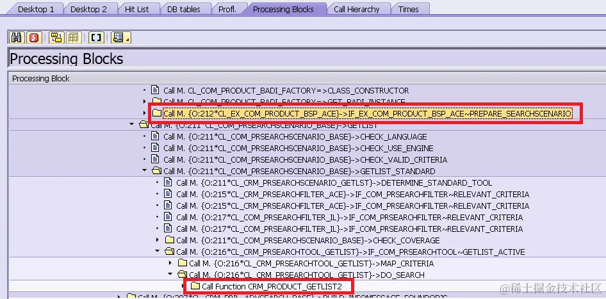This screenshot has width=606, height=299.
Task: Collapse the IF_COM_PRSEARCHTOOL~GETLIST_ACTIVE node
Action: coord(158,252)
